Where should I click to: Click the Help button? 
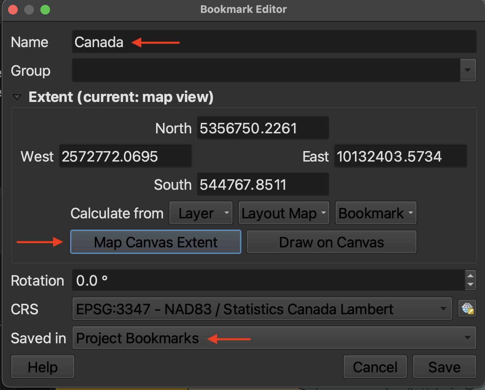pos(43,367)
